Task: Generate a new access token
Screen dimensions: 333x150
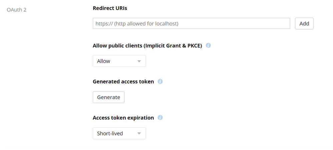Action: pos(108,97)
